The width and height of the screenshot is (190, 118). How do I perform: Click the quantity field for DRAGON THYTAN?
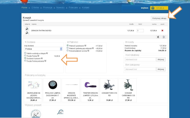140,31
